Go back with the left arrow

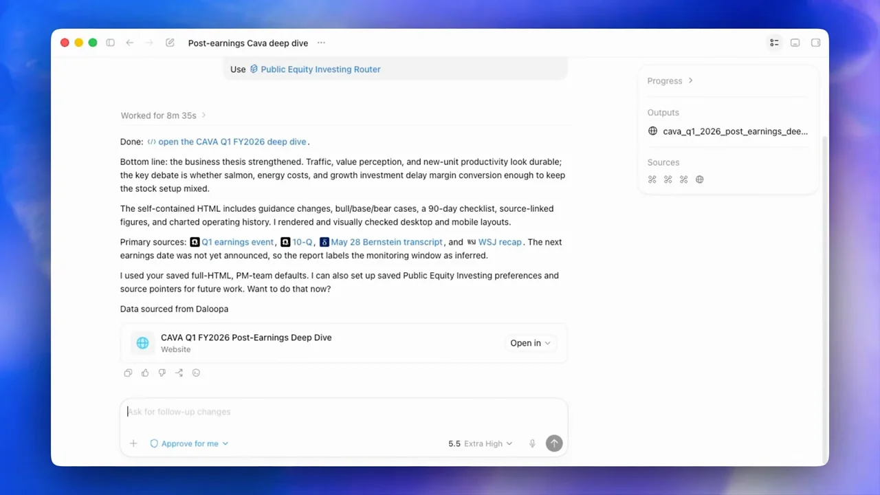[129, 43]
